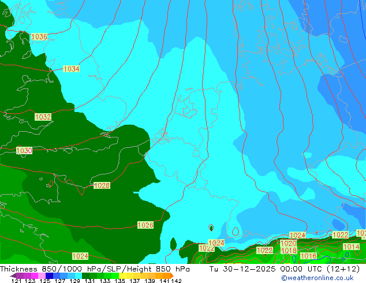366x283 pixels.
Task: Click the 1018 isobar label
Action: [289, 251]
